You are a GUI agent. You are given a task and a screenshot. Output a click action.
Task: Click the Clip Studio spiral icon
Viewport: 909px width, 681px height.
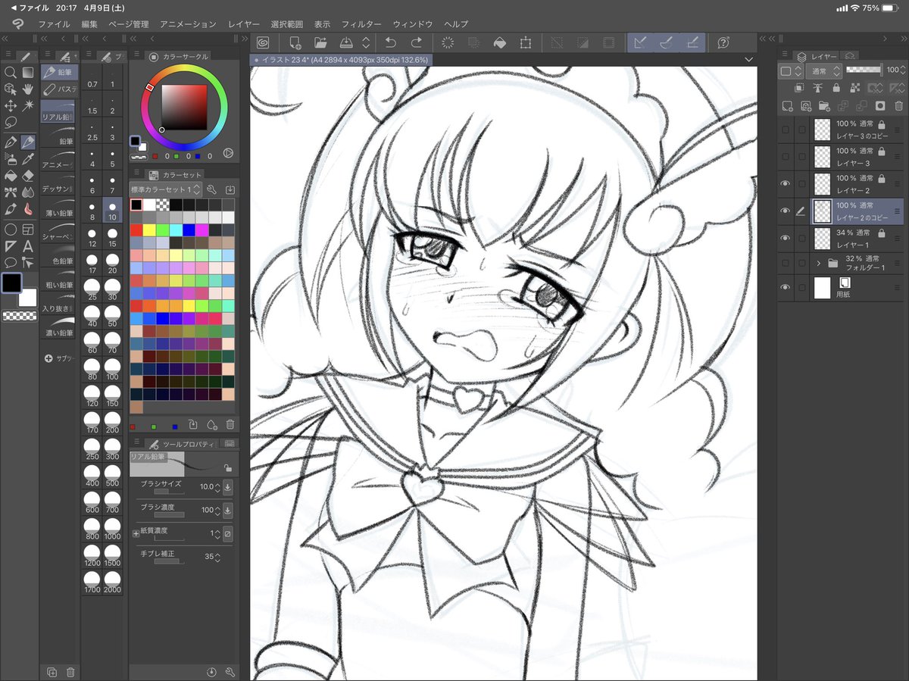click(263, 42)
